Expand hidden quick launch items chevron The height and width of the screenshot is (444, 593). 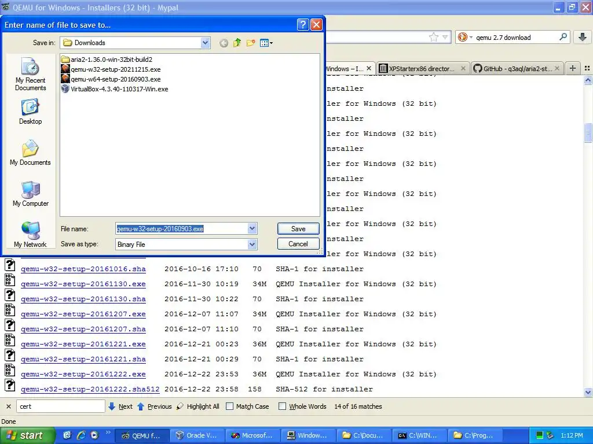coord(108,432)
